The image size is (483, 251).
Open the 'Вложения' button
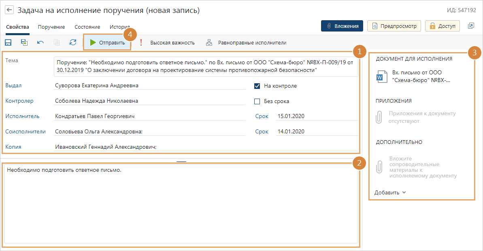(342, 26)
